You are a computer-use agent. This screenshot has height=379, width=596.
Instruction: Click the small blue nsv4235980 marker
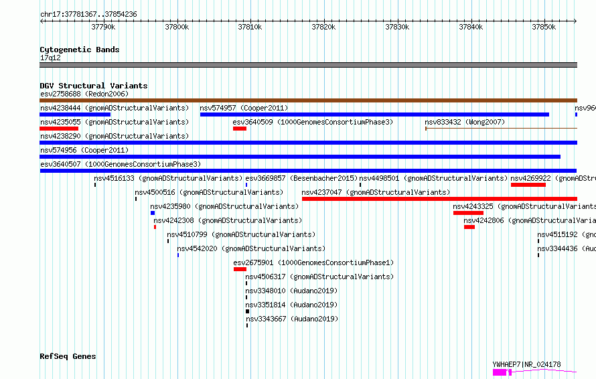point(153,213)
